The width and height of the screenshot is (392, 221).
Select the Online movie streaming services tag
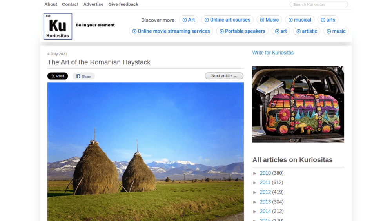171,31
